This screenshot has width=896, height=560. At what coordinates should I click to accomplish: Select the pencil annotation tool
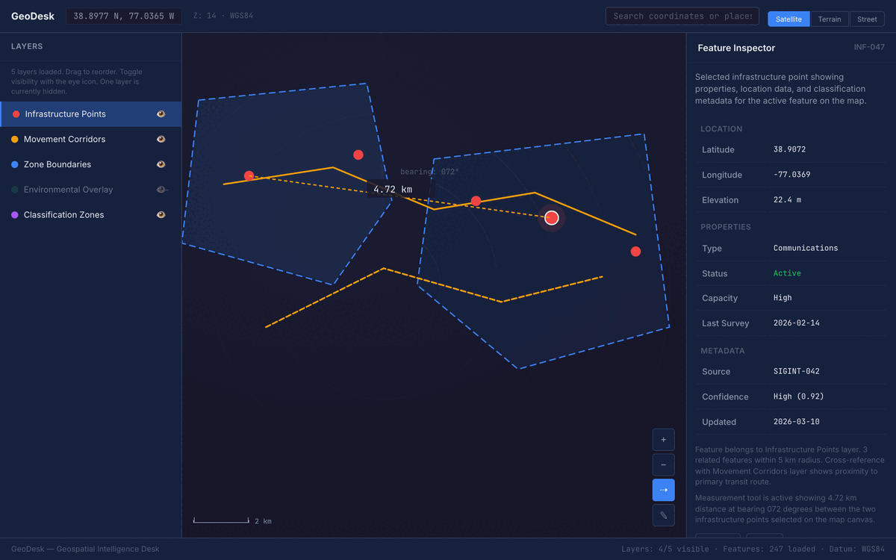pyautogui.click(x=663, y=515)
